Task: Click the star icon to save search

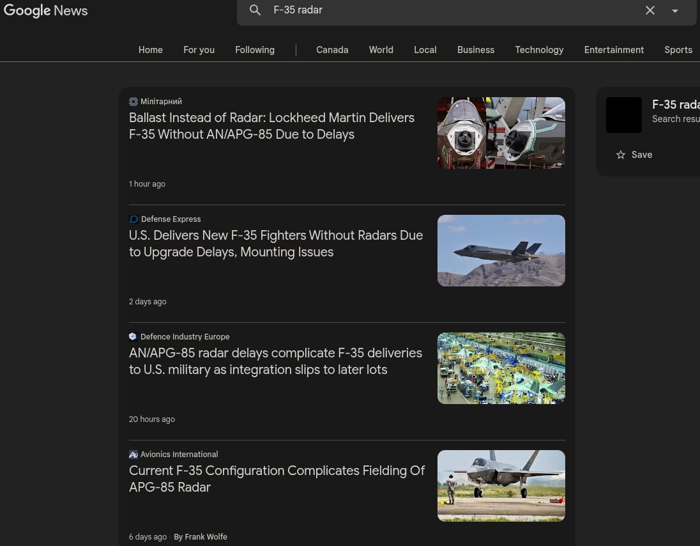Action: (621, 155)
